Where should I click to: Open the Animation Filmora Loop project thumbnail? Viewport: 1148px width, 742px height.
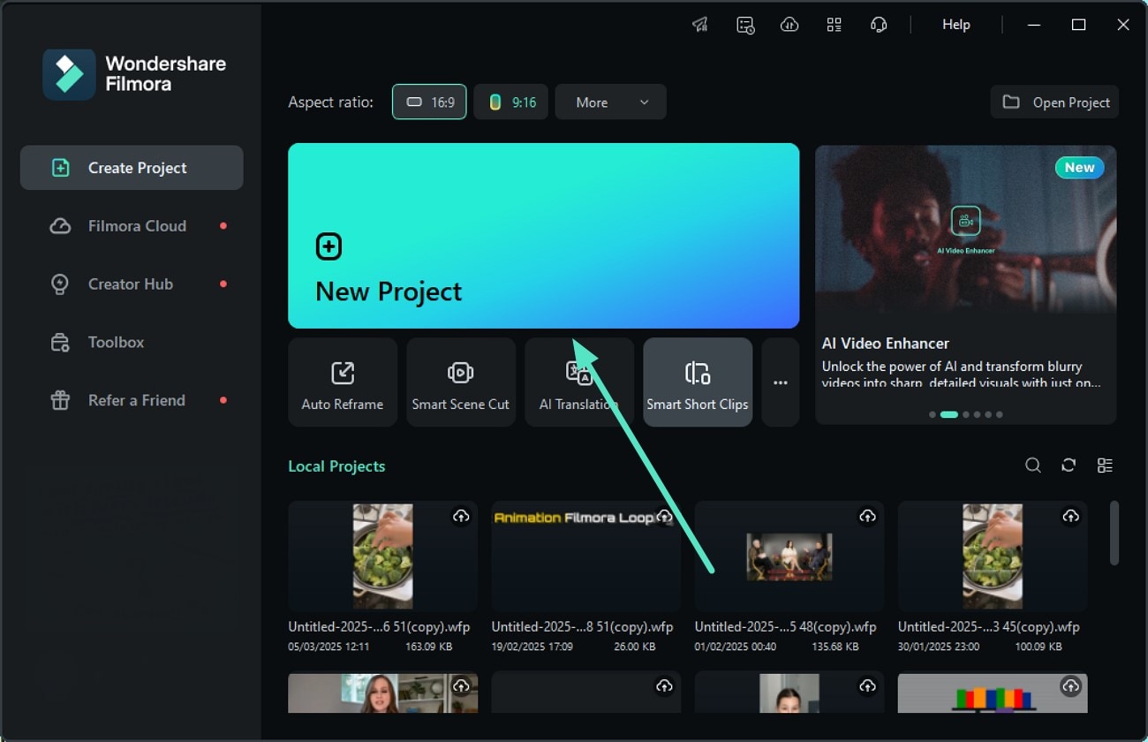pos(586,556)
